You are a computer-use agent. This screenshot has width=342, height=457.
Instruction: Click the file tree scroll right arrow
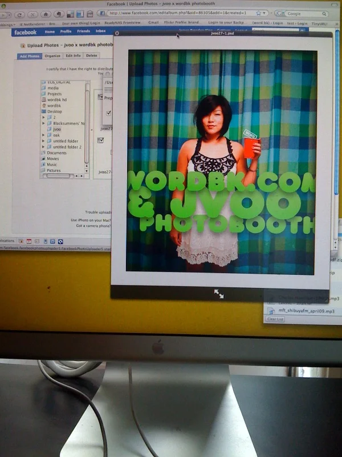[82, 176]
